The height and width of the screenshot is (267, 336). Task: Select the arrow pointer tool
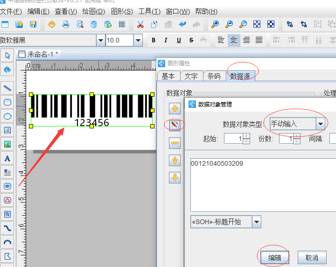click(7, 56)
